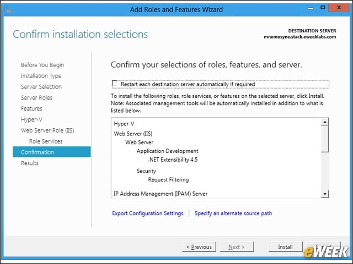Click the selections list scrollbar thumb
Viewport: 353px width, 264px height.
pyautogui.click(x=325, y=139)
